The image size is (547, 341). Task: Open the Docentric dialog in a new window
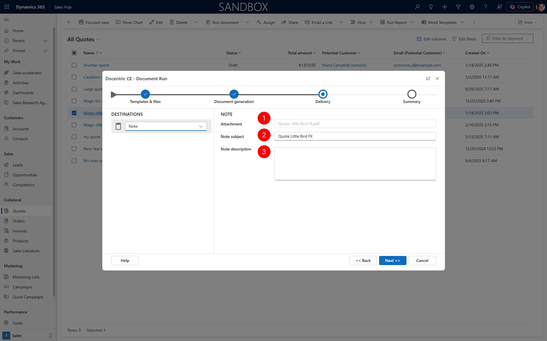[x=428, y=78]
